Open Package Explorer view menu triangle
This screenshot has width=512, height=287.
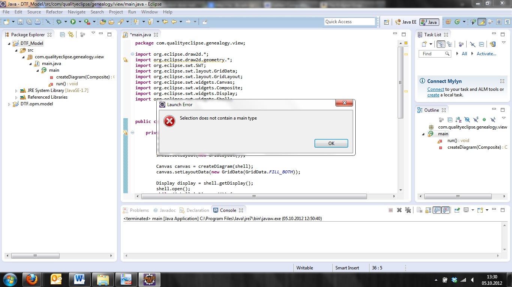(x=93, y=33)
